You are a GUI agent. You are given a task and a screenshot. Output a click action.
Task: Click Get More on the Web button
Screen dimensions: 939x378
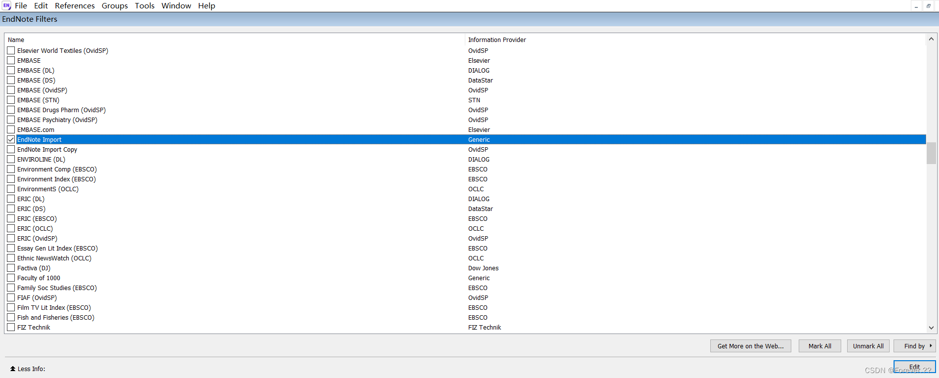[x=750, y=346]
